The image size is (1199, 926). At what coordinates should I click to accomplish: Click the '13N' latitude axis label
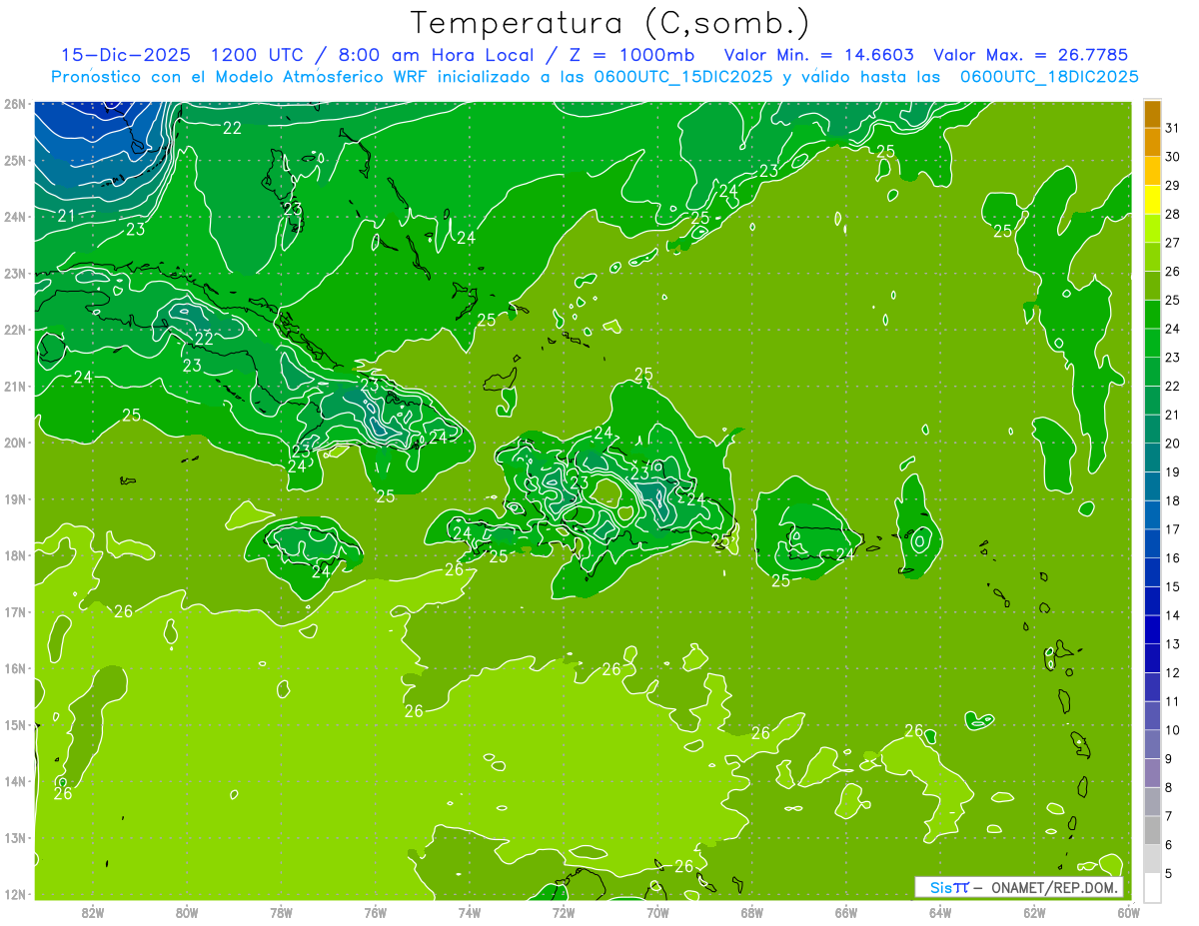pos(15,838)
